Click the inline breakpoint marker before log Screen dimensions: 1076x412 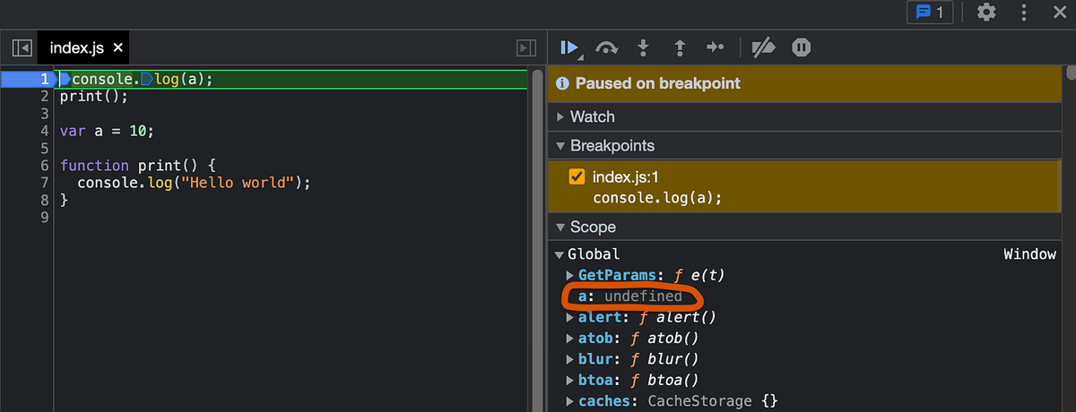(x=147, y=79)
